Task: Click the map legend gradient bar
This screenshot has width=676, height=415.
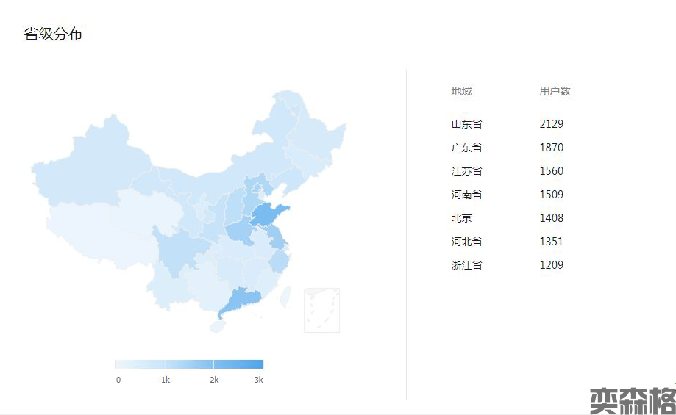Action: (x=189, y=364)
